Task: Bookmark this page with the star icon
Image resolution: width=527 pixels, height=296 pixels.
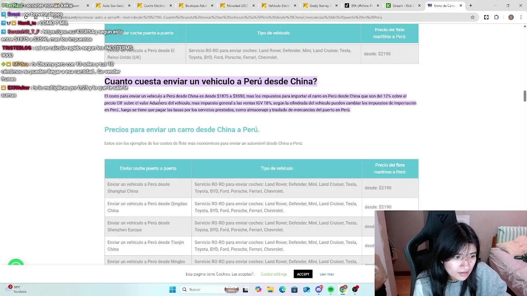Action: click(x=473, y=17)
